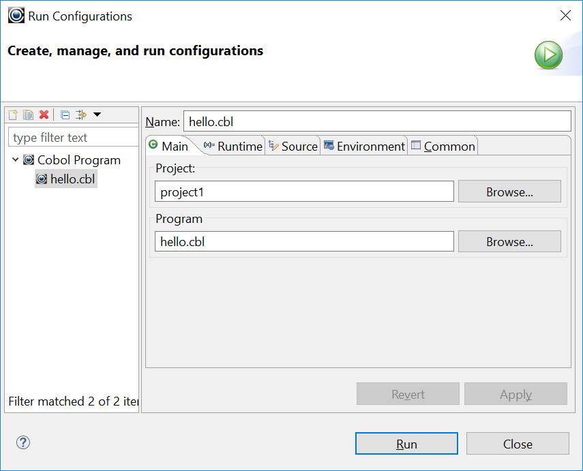
Task: Open the toolbar dropdown arrow menu
Action: [98, 115]
